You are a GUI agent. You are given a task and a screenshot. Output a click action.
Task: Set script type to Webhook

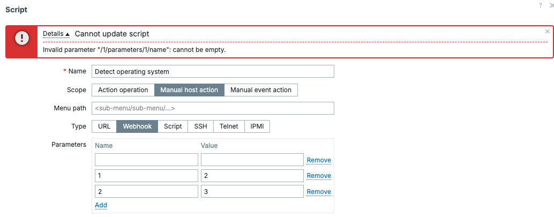point(137,126)
